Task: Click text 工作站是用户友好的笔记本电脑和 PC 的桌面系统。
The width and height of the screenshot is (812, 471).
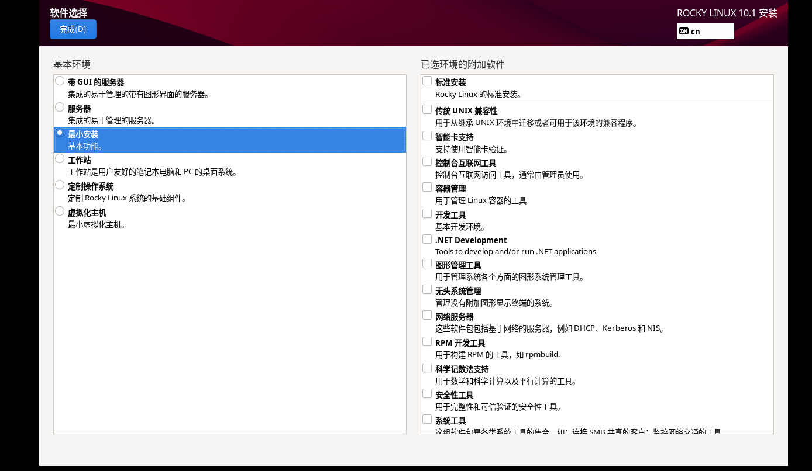Action: coord(153,172)
